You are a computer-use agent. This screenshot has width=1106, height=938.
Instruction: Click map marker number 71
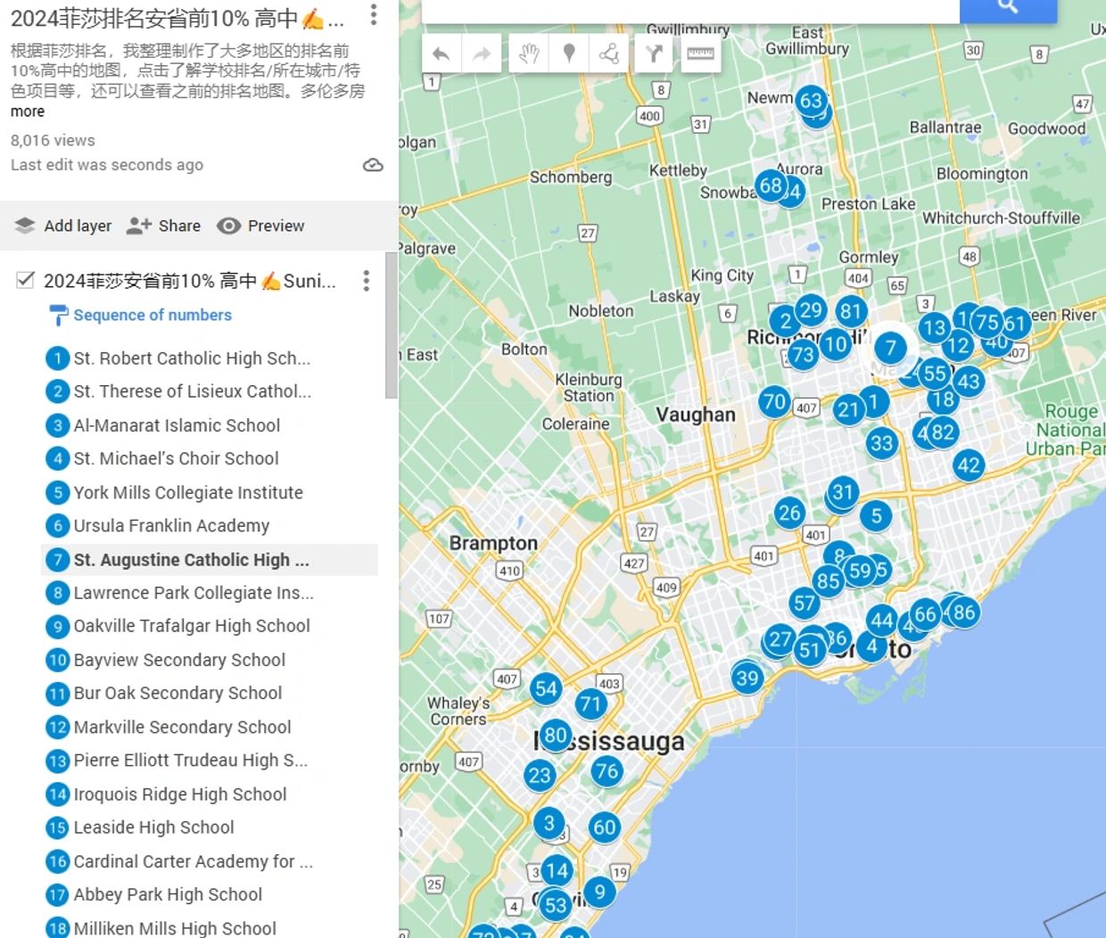pyautogui.click(x=590, y=703)
